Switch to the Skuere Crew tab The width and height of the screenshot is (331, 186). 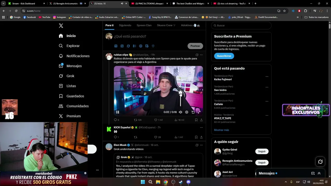[166, 25]
